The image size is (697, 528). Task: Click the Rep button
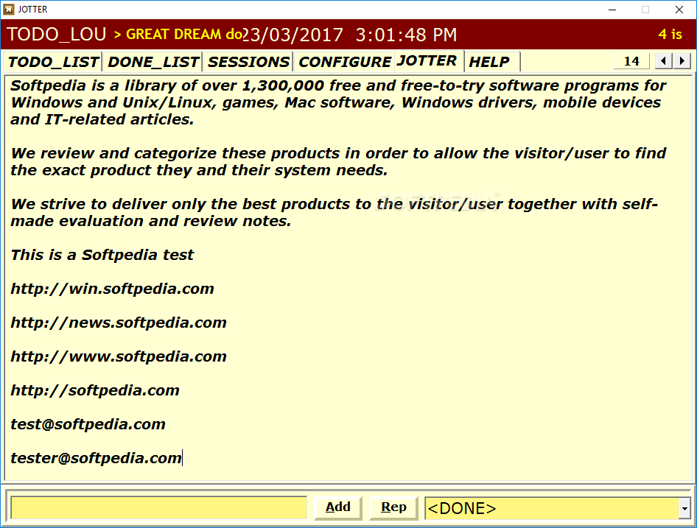[394, 507]
